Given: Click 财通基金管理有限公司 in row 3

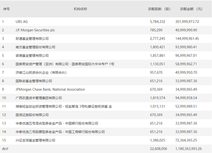Looking at the screenshot, I should tap(32, 39).
